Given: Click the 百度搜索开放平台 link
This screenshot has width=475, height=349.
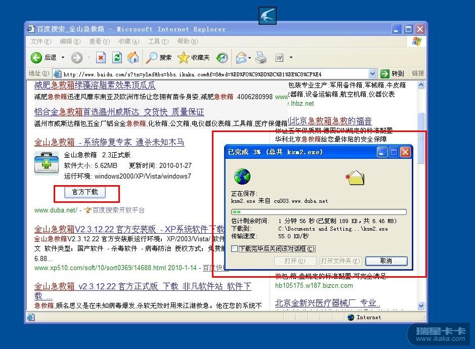Looking at the screenshot, I should (x=118, y=210).
